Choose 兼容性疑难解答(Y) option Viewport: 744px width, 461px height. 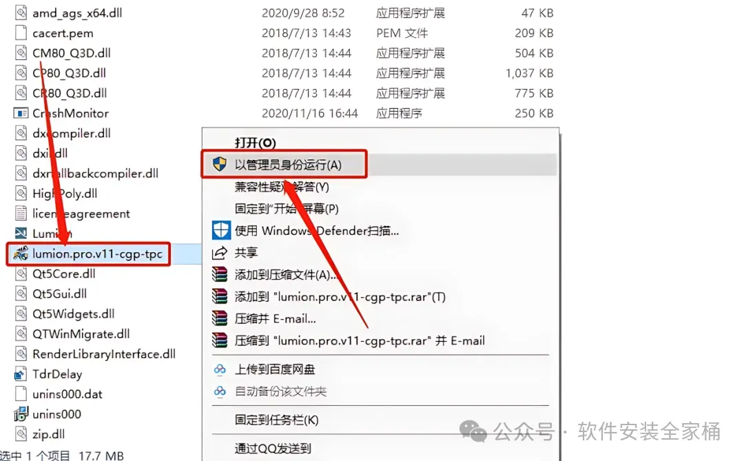point(282,187)
